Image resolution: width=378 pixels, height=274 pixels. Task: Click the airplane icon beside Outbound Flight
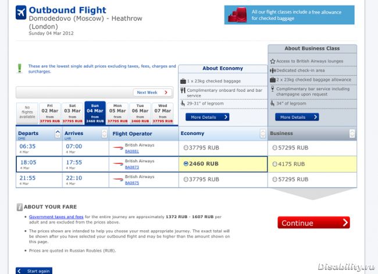[x=21, y=13]
